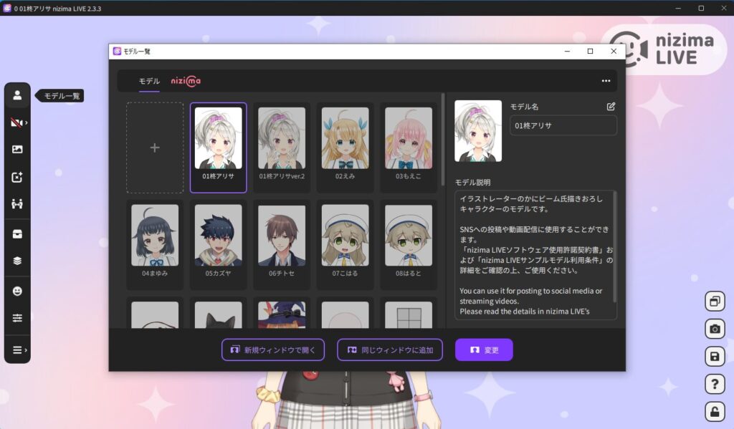
Task: Select the 07こはる model card
Action: 345,245
